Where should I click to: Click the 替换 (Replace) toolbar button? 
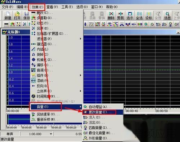102,16
